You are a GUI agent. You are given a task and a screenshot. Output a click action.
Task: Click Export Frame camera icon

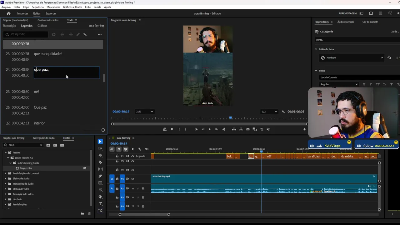click(x=248, y=129)
